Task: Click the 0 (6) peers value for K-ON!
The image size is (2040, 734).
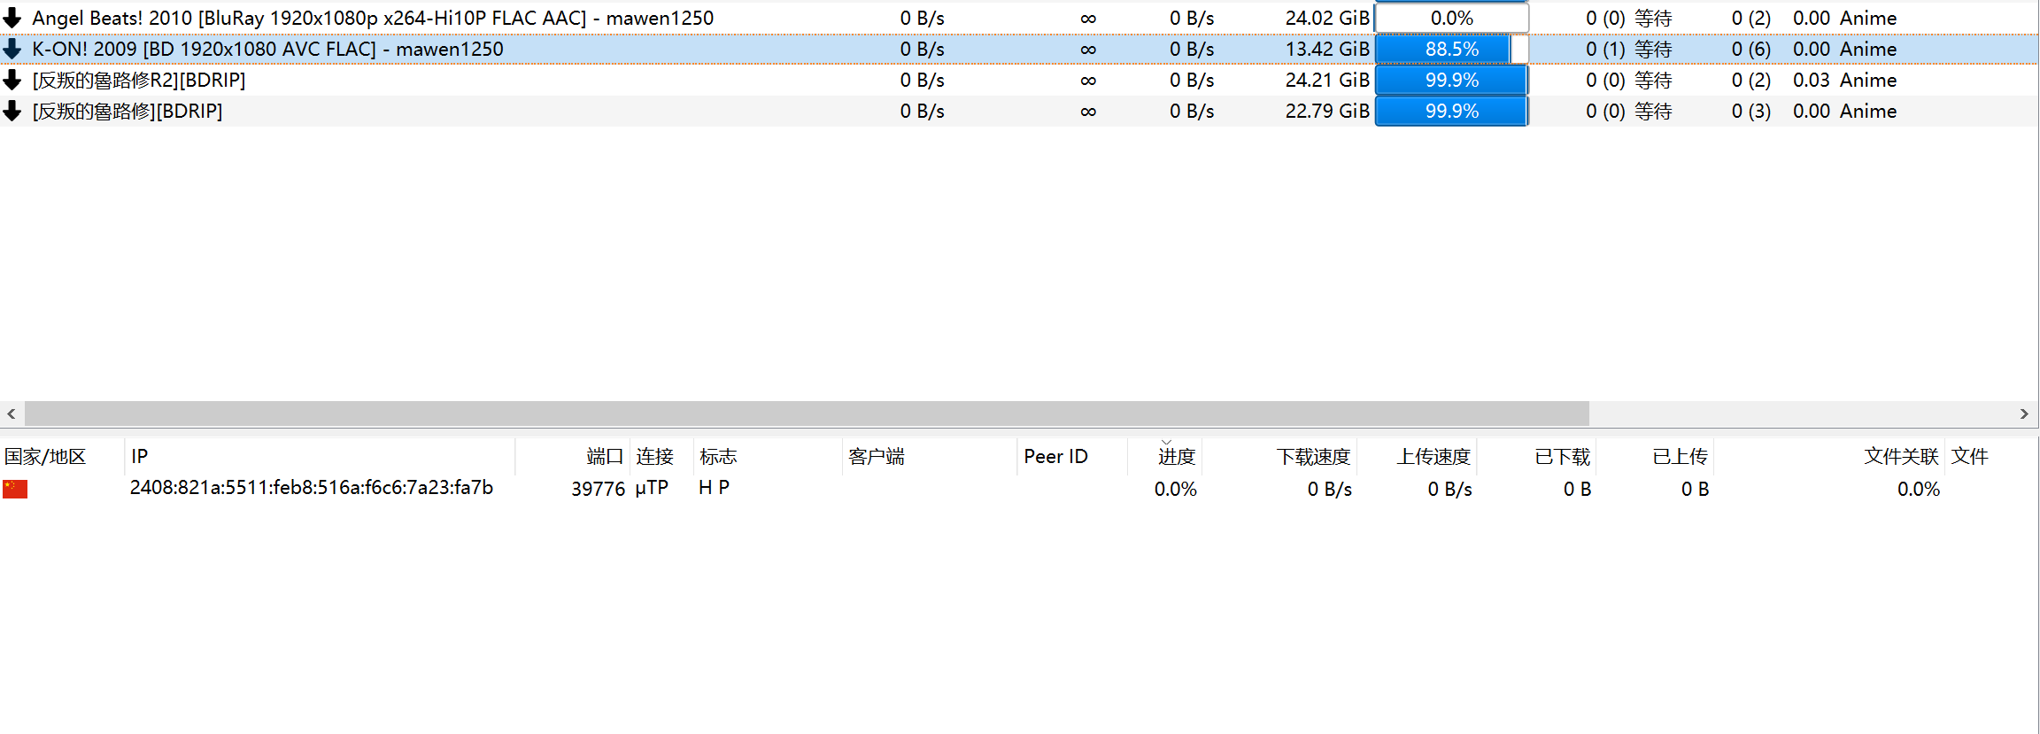Action: [1751, 49]
